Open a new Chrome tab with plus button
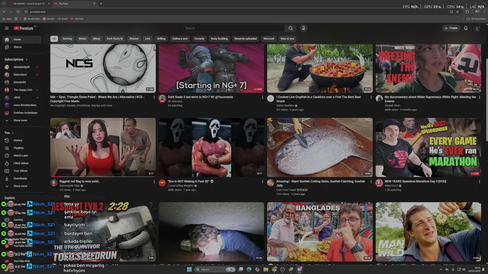Image resolution: width=488 pixels, height=274 pixels. 101,4
